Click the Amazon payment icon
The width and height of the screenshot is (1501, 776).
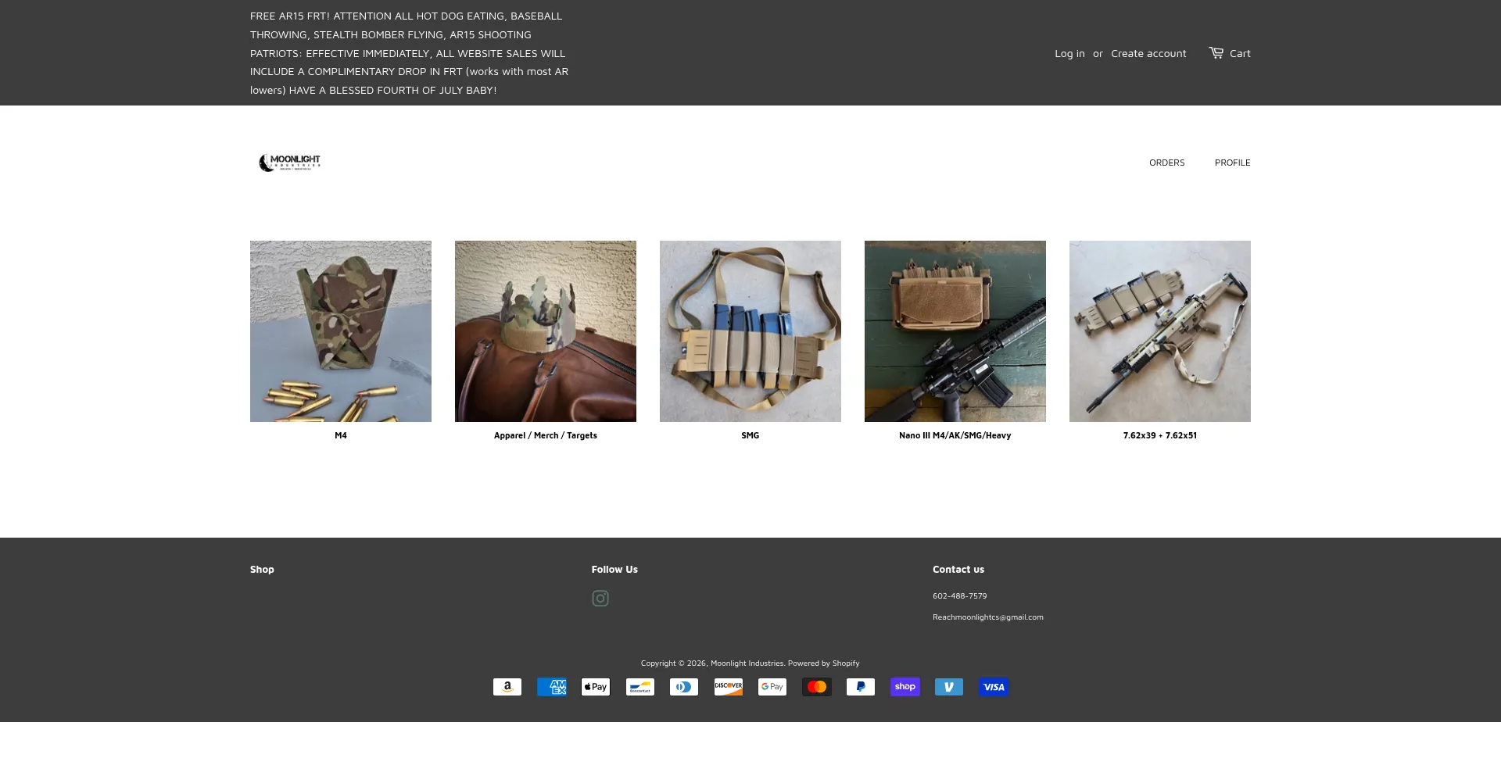tap(507, 687)
